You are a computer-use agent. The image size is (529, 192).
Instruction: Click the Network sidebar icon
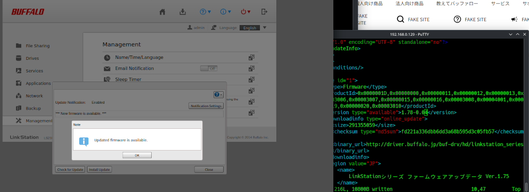click(19, 96)
